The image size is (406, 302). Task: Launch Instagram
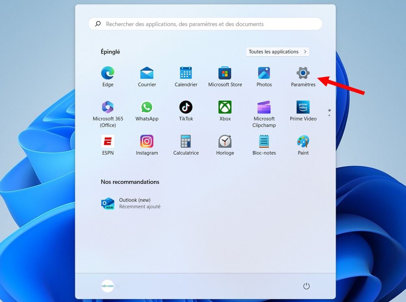147,145
